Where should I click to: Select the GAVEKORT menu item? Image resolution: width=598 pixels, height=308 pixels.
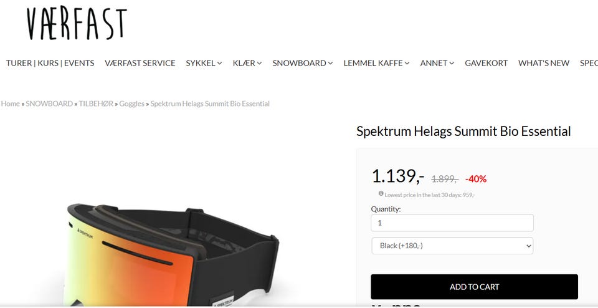point(486,63)
